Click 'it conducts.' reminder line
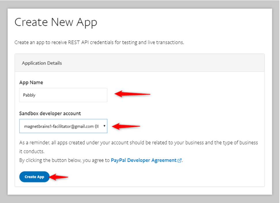The height and width of the screenshot is (203, 280). [32, 152]
